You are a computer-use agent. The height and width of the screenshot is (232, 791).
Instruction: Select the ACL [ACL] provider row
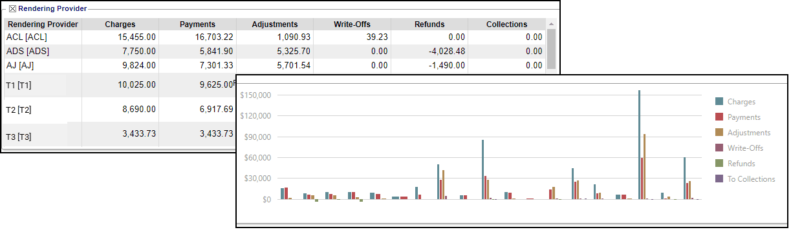click(x=275, y=37)
